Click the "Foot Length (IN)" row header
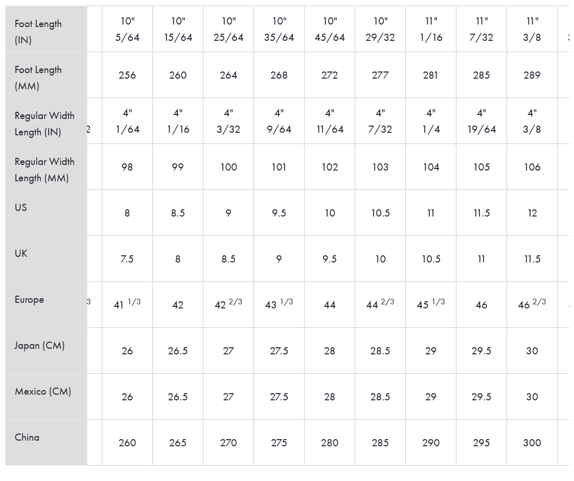The height and width of the screenshot is (481, 574). point(38,32)
